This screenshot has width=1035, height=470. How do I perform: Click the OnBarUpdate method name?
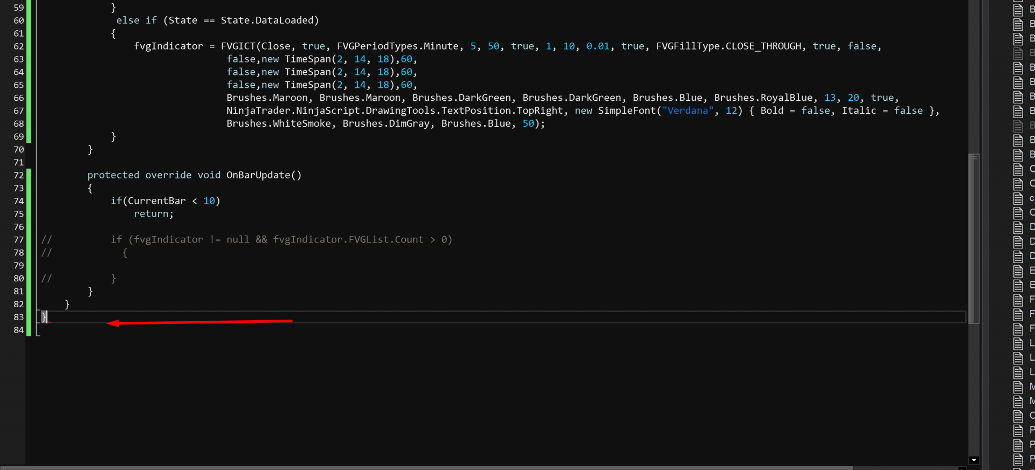pyautogui.click(x=258, y=175)
